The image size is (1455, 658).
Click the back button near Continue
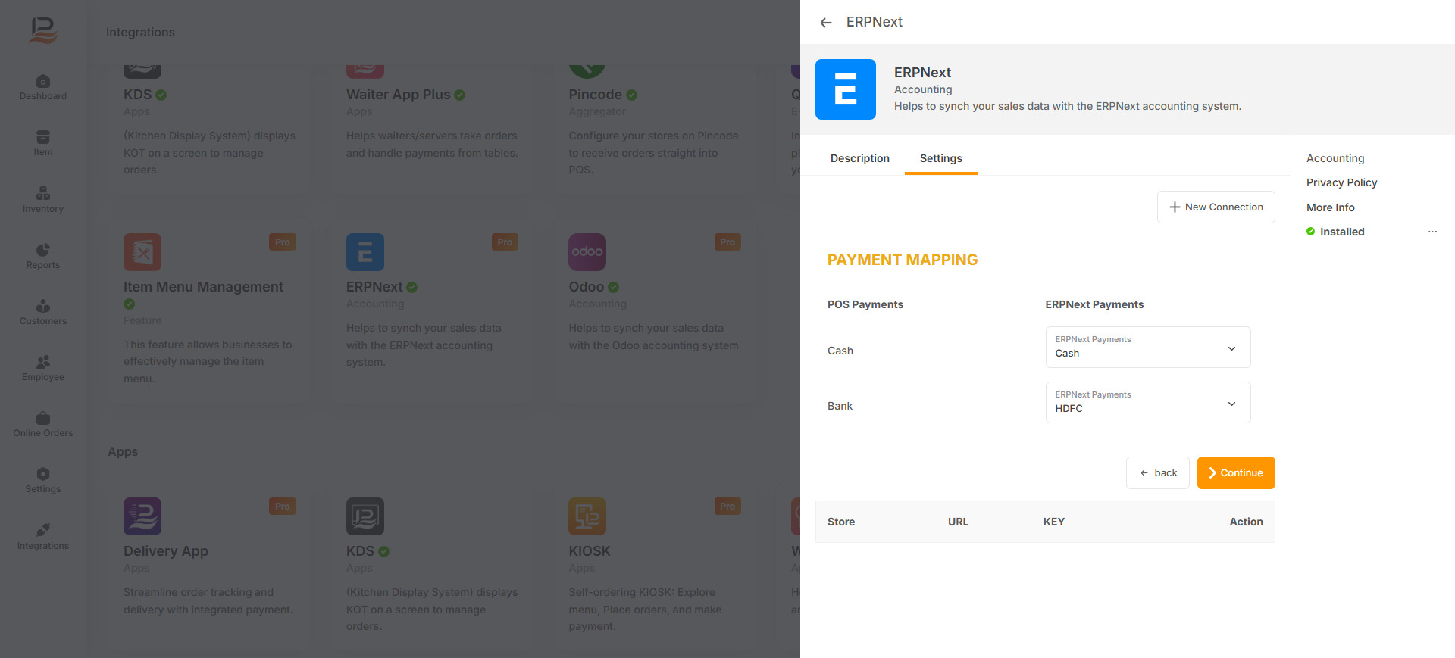click(1157, 473)
